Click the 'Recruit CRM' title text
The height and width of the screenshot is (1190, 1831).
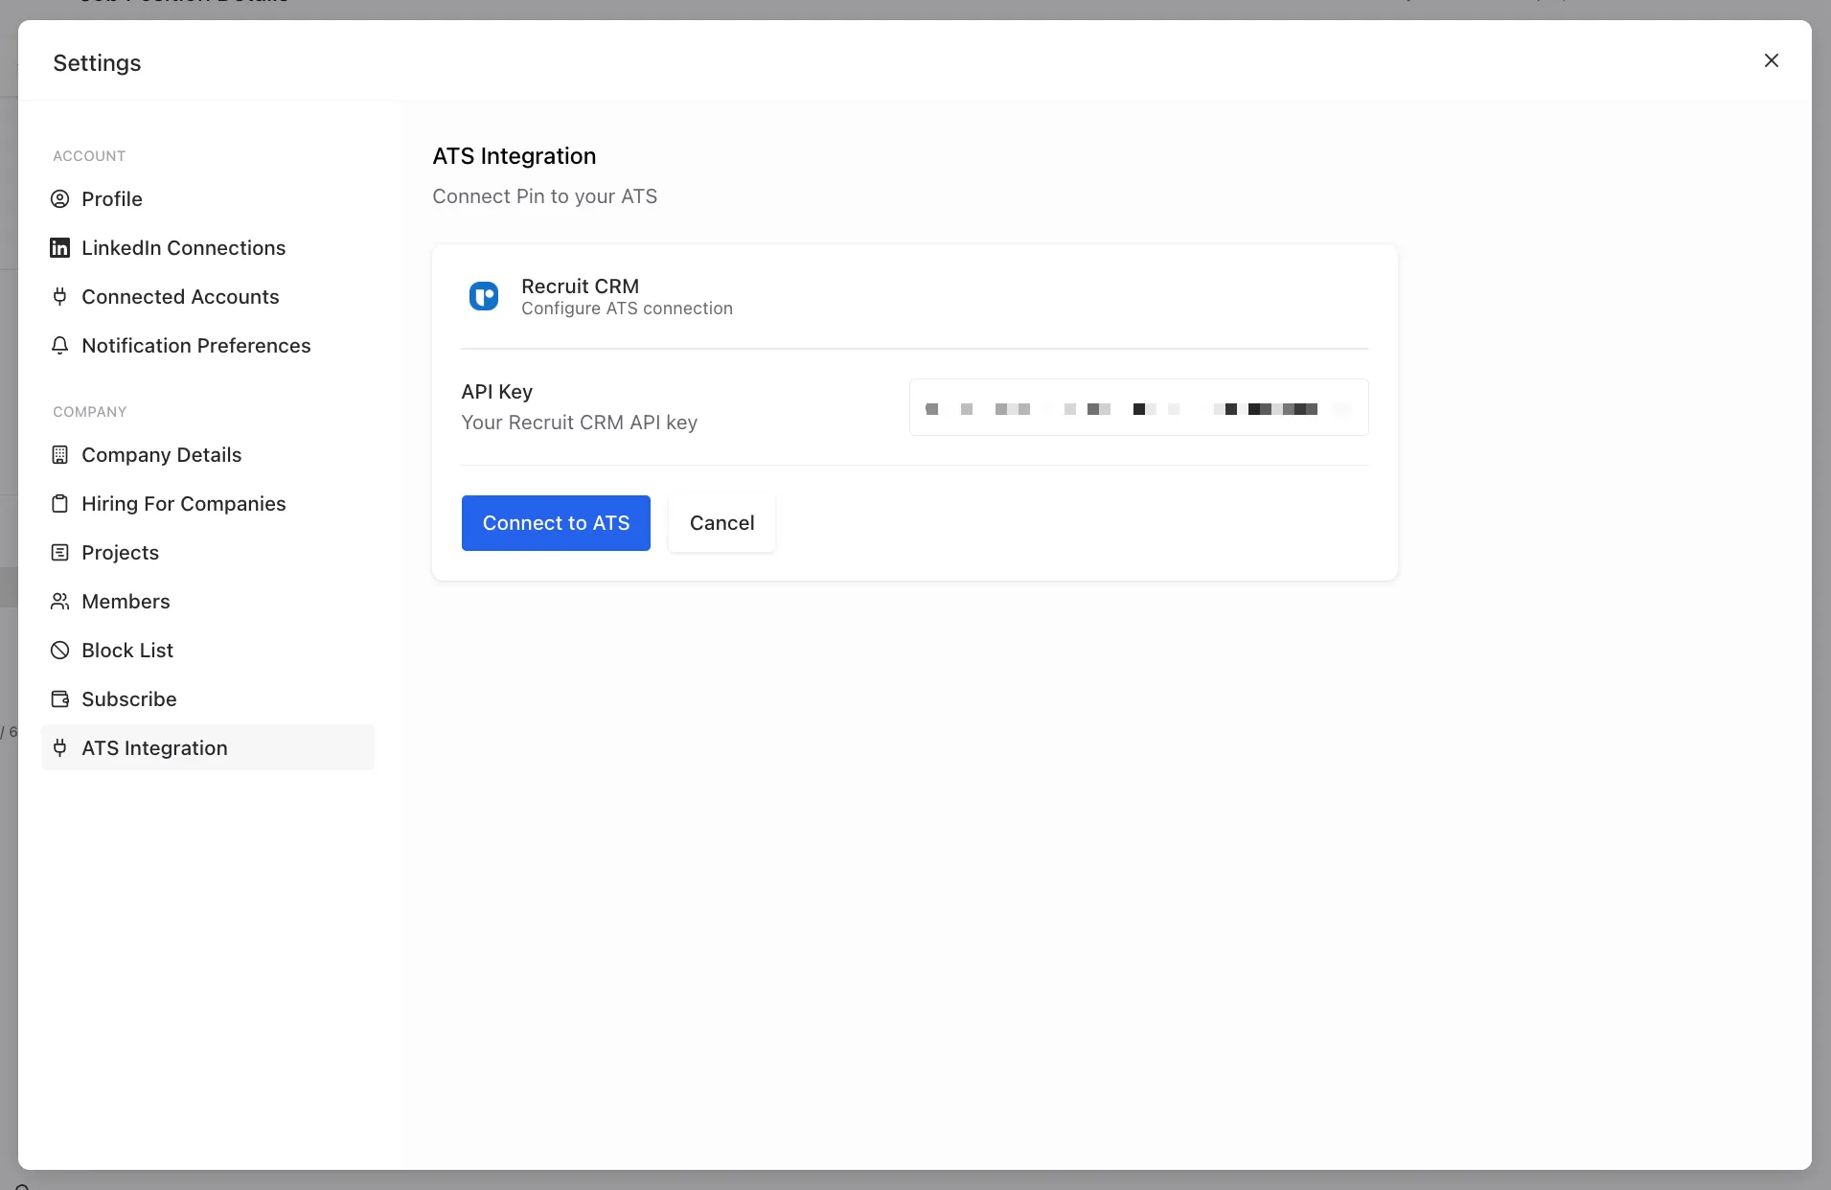click(x=580, y=286)
